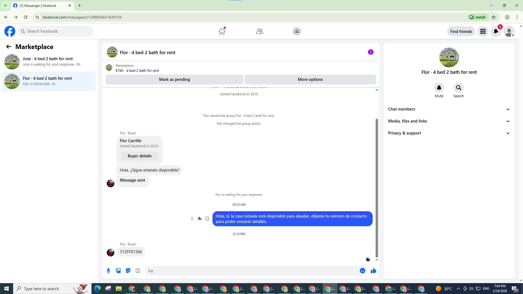Open the Facebook Home tab
The image size is (523, 294).
click(x=222, y=31)
